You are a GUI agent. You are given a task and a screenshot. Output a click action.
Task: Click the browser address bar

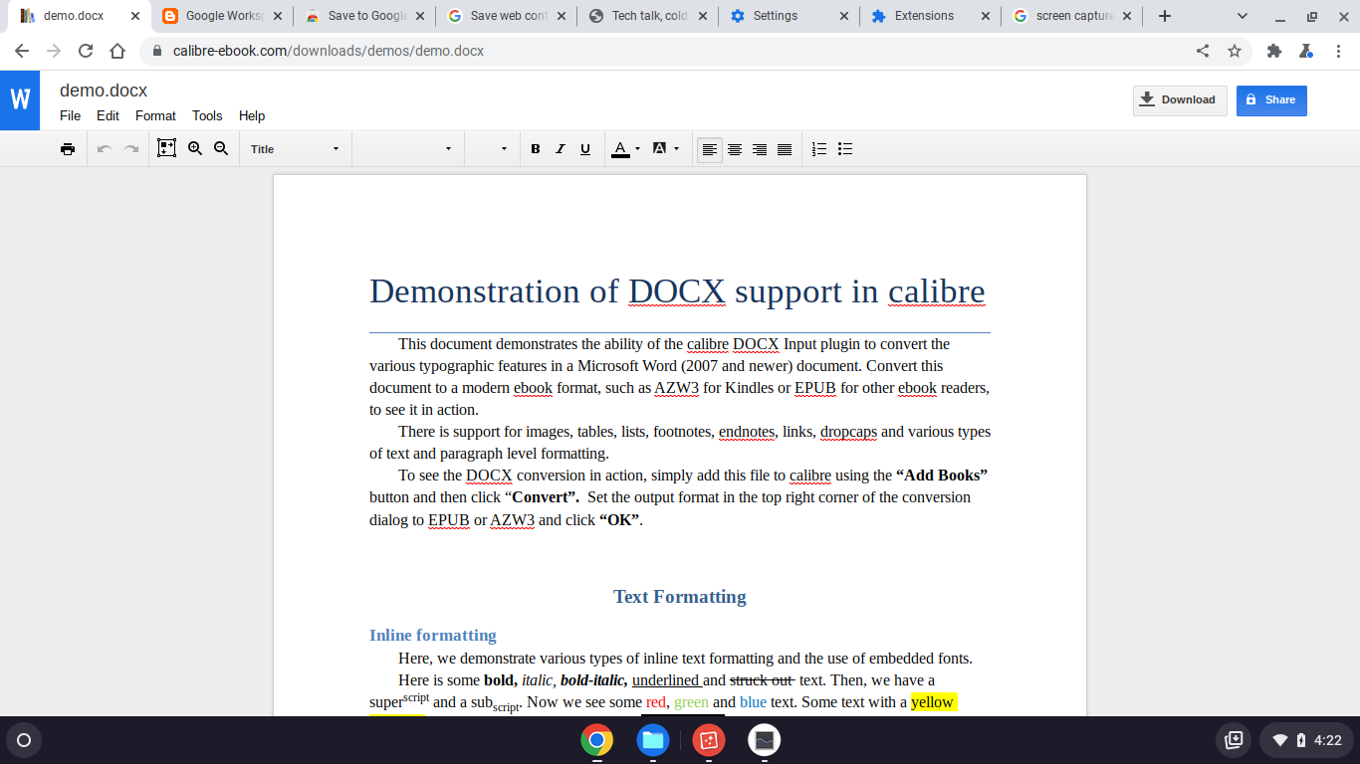tap(398, 51)
